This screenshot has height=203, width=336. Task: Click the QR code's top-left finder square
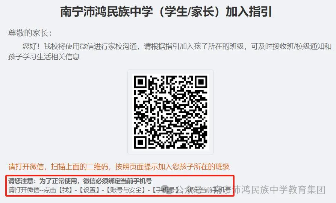[x=140, y=82]
